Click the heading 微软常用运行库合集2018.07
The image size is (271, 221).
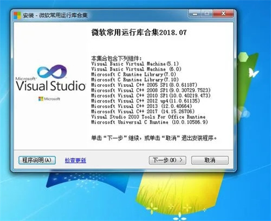point(139,33)
